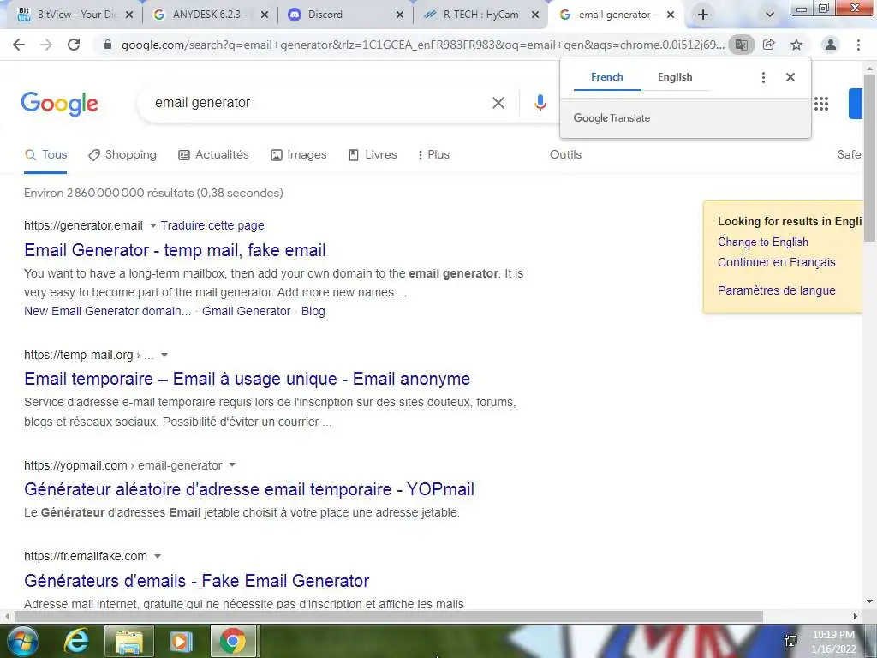Open the Chrome profile avatar icon

click(831, 45)
